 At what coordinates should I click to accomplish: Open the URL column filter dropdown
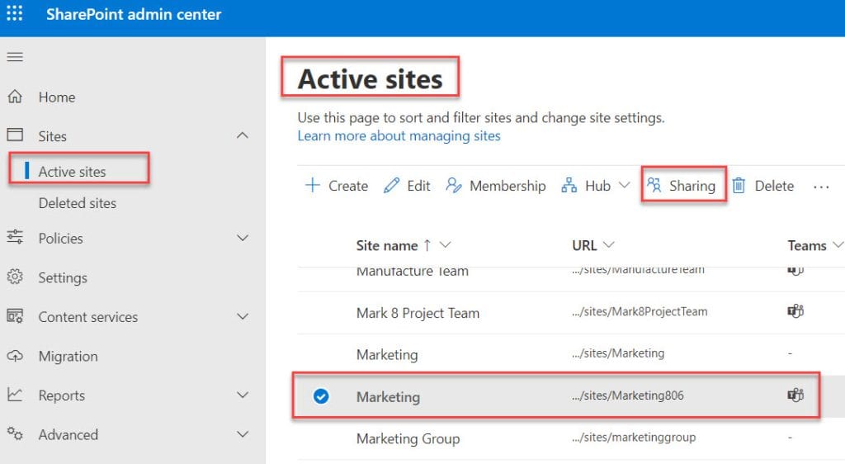coord(608,244)
